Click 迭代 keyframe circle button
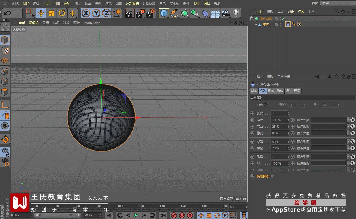Image resolution: width=356 pixels, height=219 pixels. pos(252,113)
